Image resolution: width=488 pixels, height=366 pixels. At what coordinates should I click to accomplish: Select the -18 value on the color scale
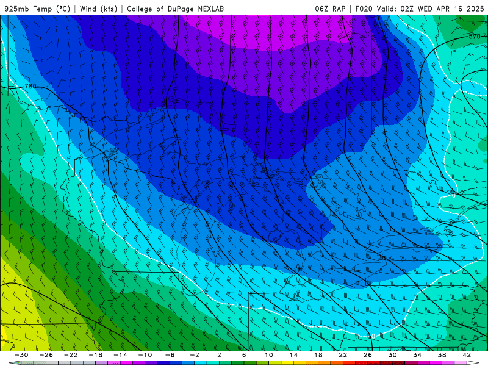(x=96, y=355)
